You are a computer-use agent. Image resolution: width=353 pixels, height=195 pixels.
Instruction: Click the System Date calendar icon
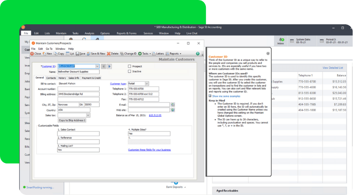(292, 40)
